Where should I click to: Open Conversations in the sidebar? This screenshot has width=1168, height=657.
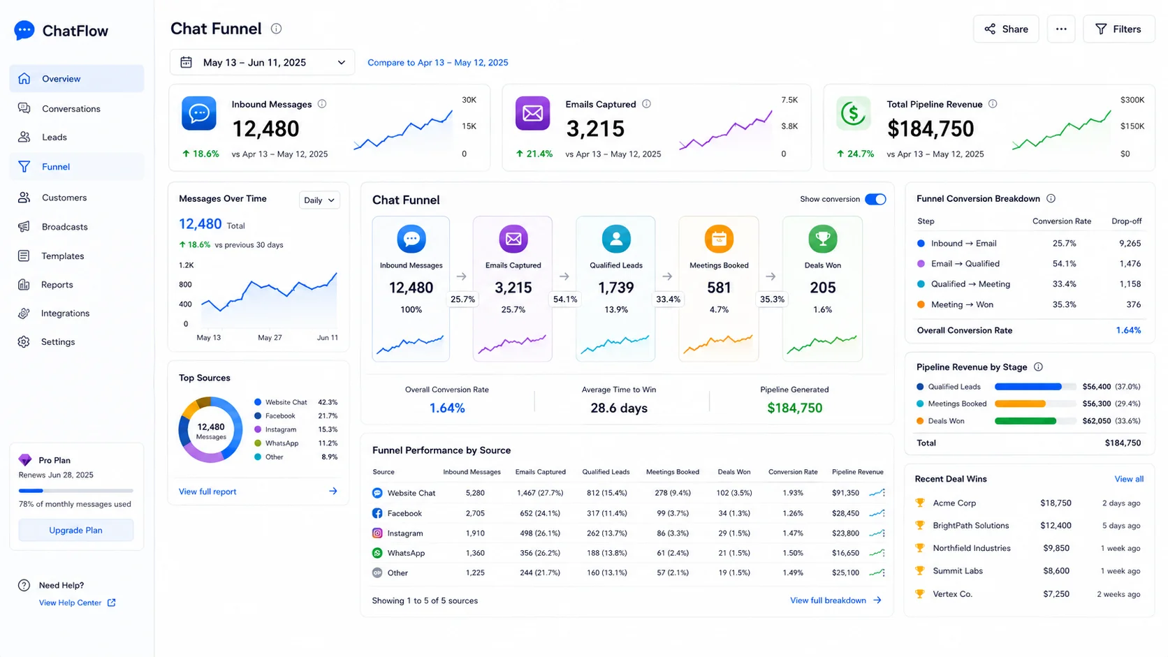tap(77, 108)
